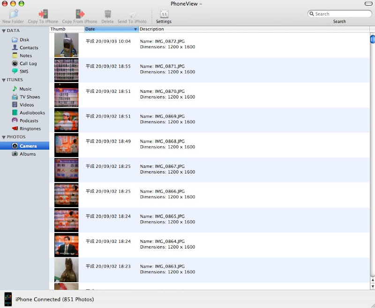Click the toolbar toggle pill button

pos(368,4)
